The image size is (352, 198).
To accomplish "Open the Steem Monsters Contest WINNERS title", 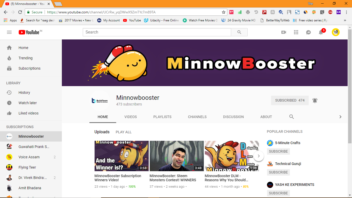I will point(173,178).
